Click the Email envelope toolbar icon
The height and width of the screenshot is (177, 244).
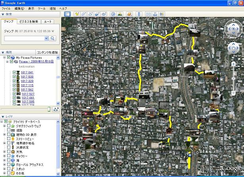pyautogui.click(x=148, y=14)
